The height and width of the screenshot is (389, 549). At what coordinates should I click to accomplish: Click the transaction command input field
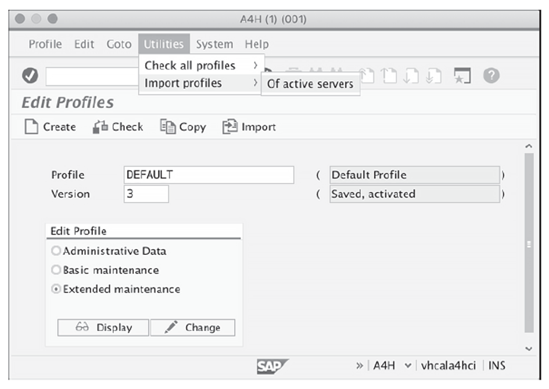coord(92,76)
